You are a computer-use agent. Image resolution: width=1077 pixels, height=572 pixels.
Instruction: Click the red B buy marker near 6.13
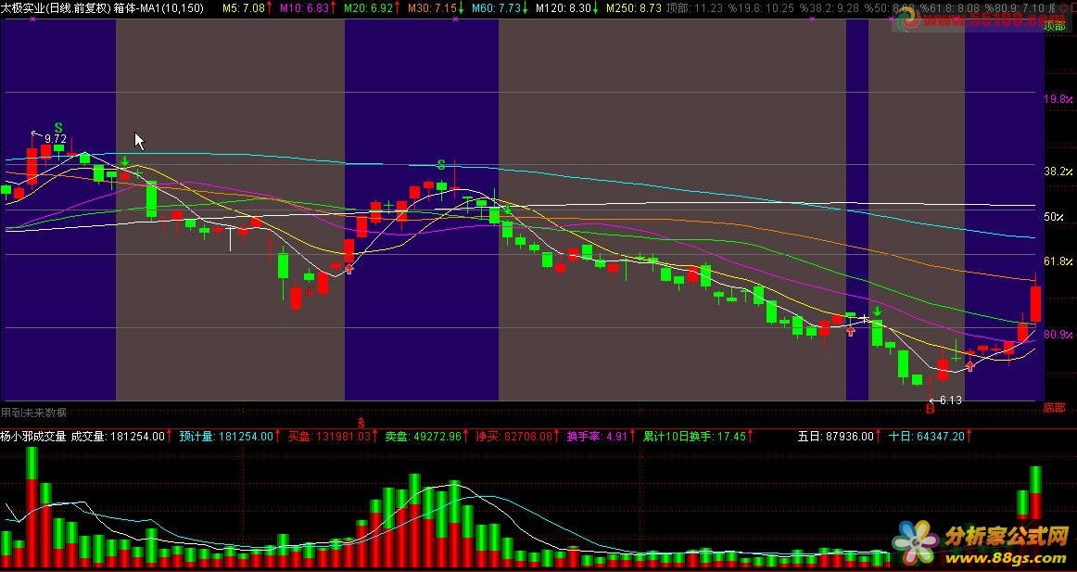931,409
